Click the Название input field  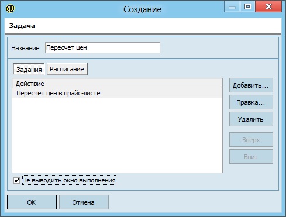(102, 47)
